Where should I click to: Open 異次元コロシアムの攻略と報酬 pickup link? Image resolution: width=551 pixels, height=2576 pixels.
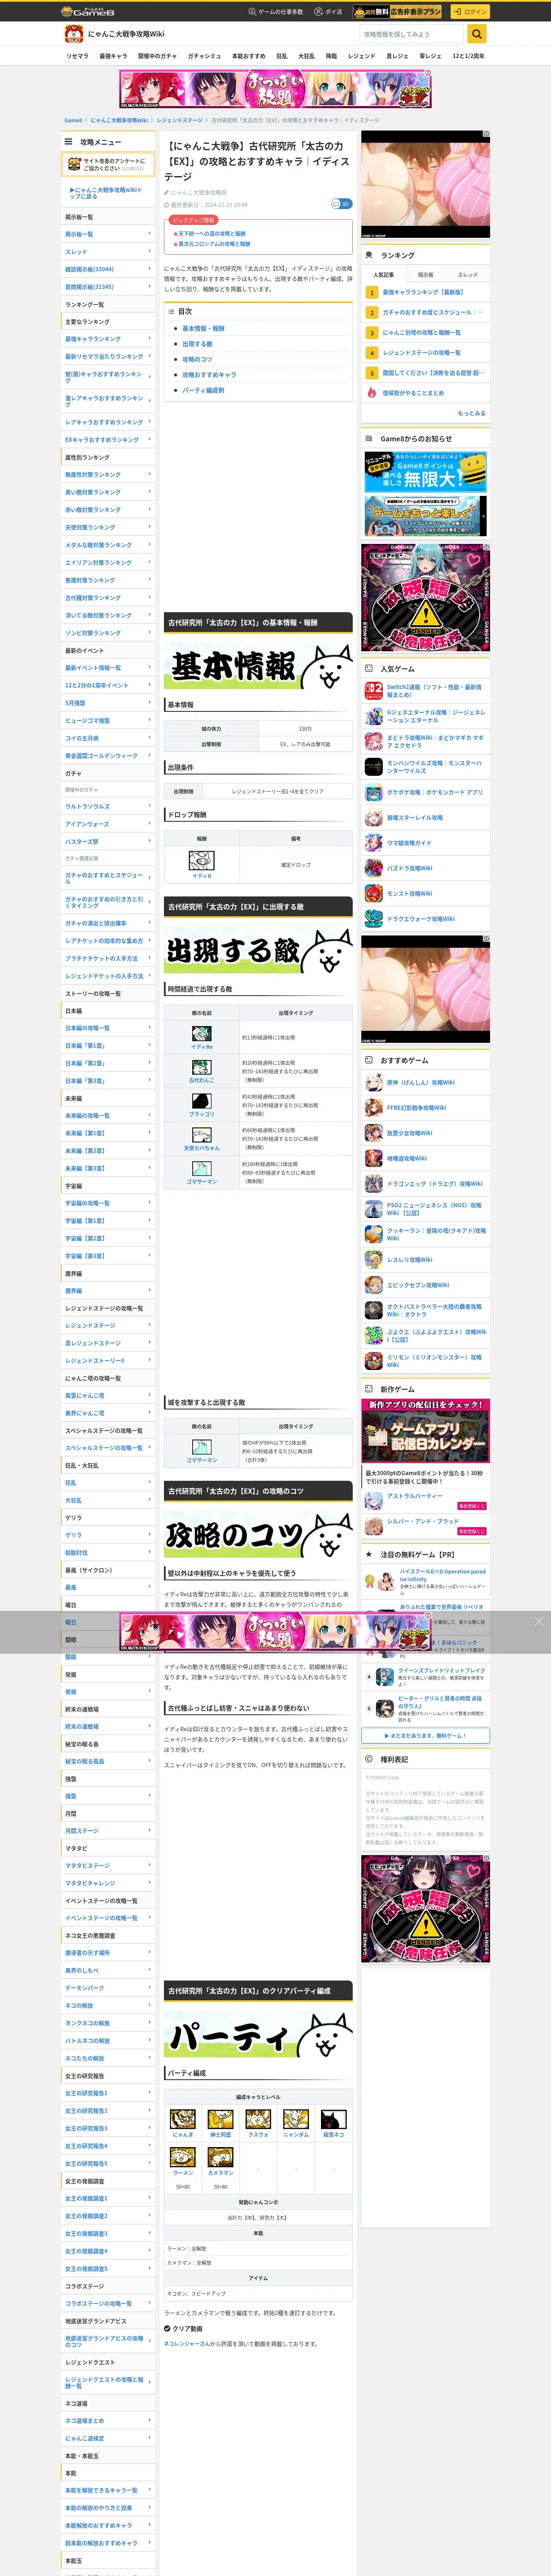coord(214,244)
